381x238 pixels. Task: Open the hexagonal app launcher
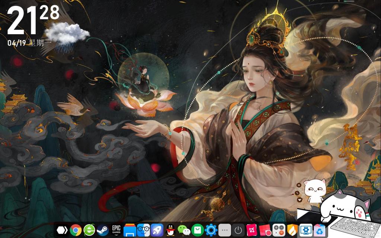pos(62,231)
